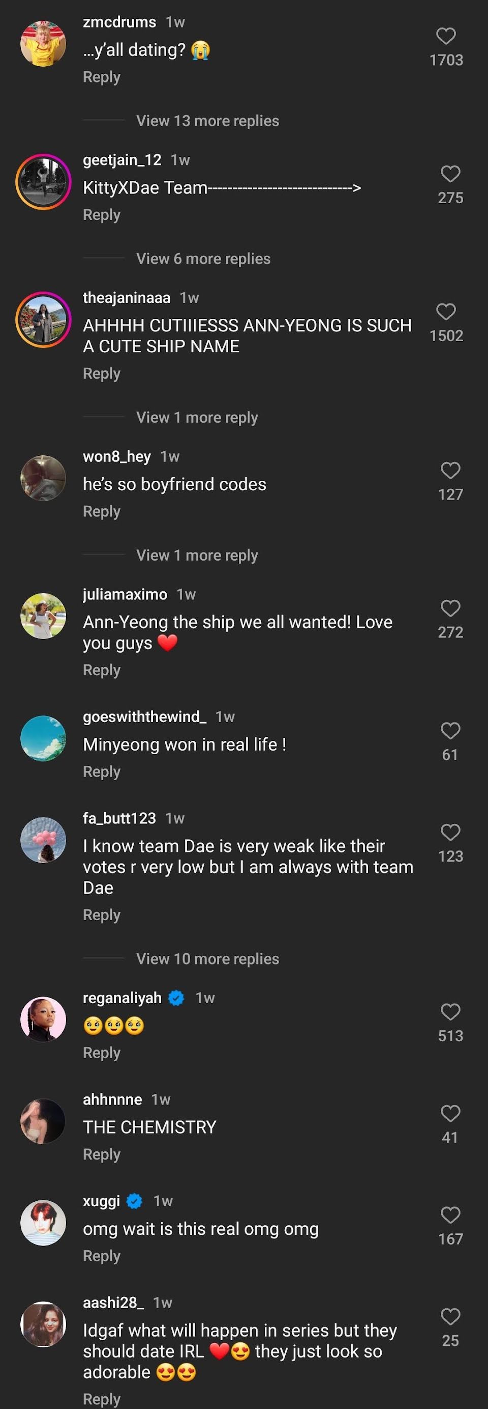Tap heart beside goeswiththewind_ comment
The image size is (488, 1409).
click(450, 731)
